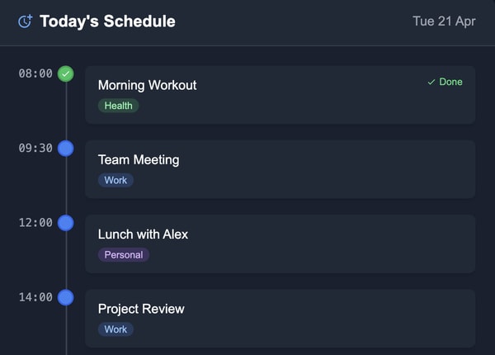Click the Personal category tag
495x355 pixels.
click(x=123, y=254)
